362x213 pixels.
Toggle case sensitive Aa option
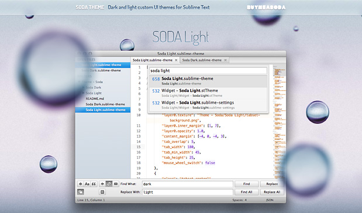(x=87, y=184)
